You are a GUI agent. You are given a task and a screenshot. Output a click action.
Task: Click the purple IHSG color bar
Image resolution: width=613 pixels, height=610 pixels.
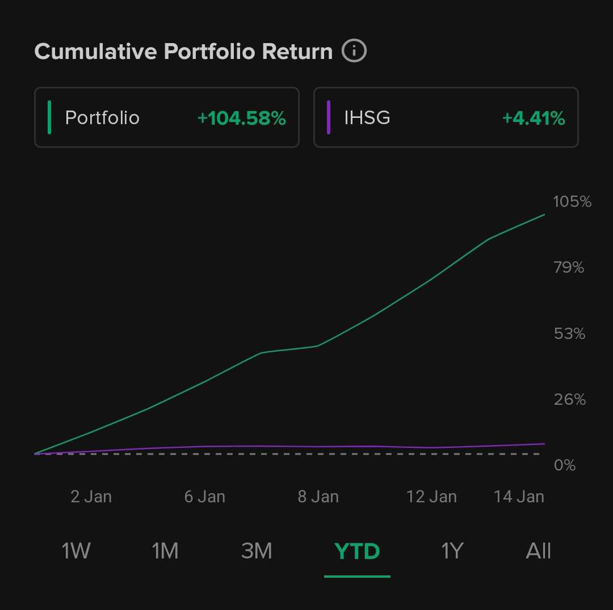point(329,117)
